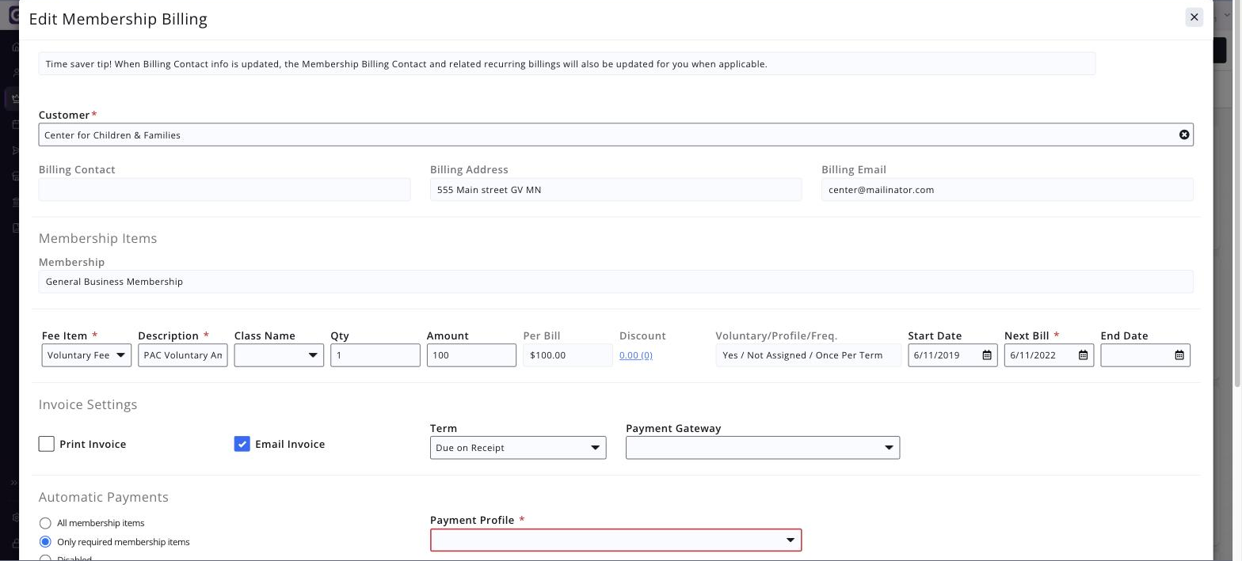Click the Edit Membership Billing title
The height and width of the screenshot is (561, 1242).
pyautogui.click(x=118, y=19)
